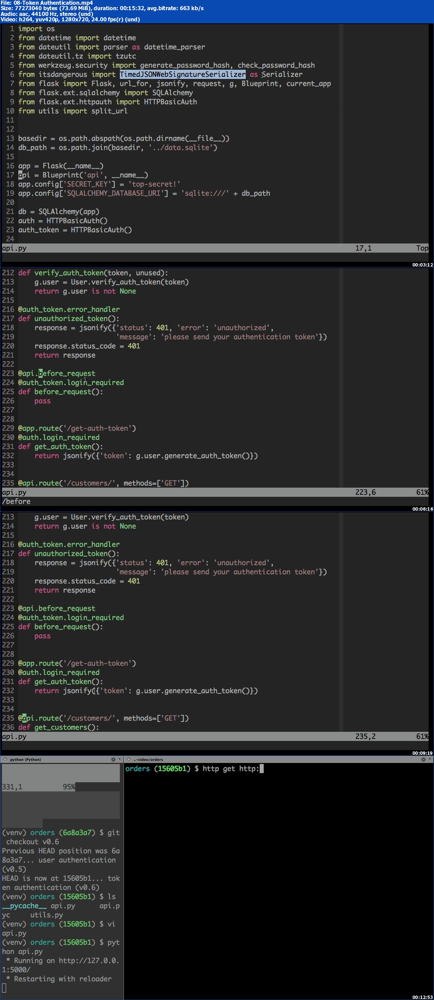This screenshot has width=434, height=1000.
Task: Click the frame timestamp 00:06:16
Action: coord(422,509)
